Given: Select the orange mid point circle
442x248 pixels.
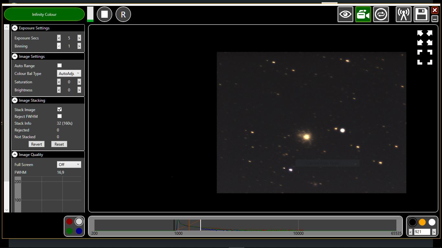Looking at the screenshot, I should point(422,222).
